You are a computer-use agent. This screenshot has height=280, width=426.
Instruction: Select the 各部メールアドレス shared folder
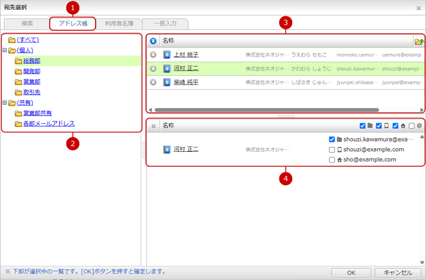point(49,123)
